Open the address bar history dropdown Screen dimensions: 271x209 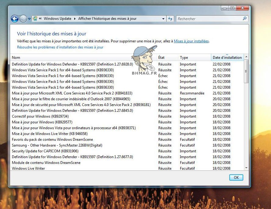(163, 19)
